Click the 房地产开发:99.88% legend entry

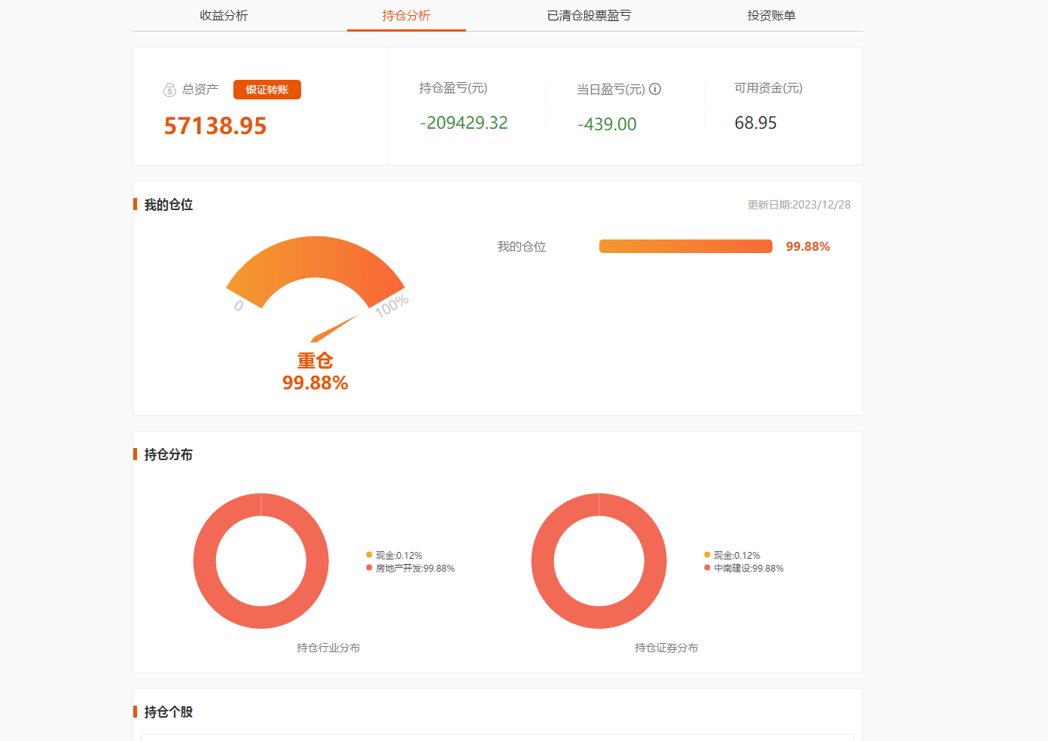click(410, 569)
